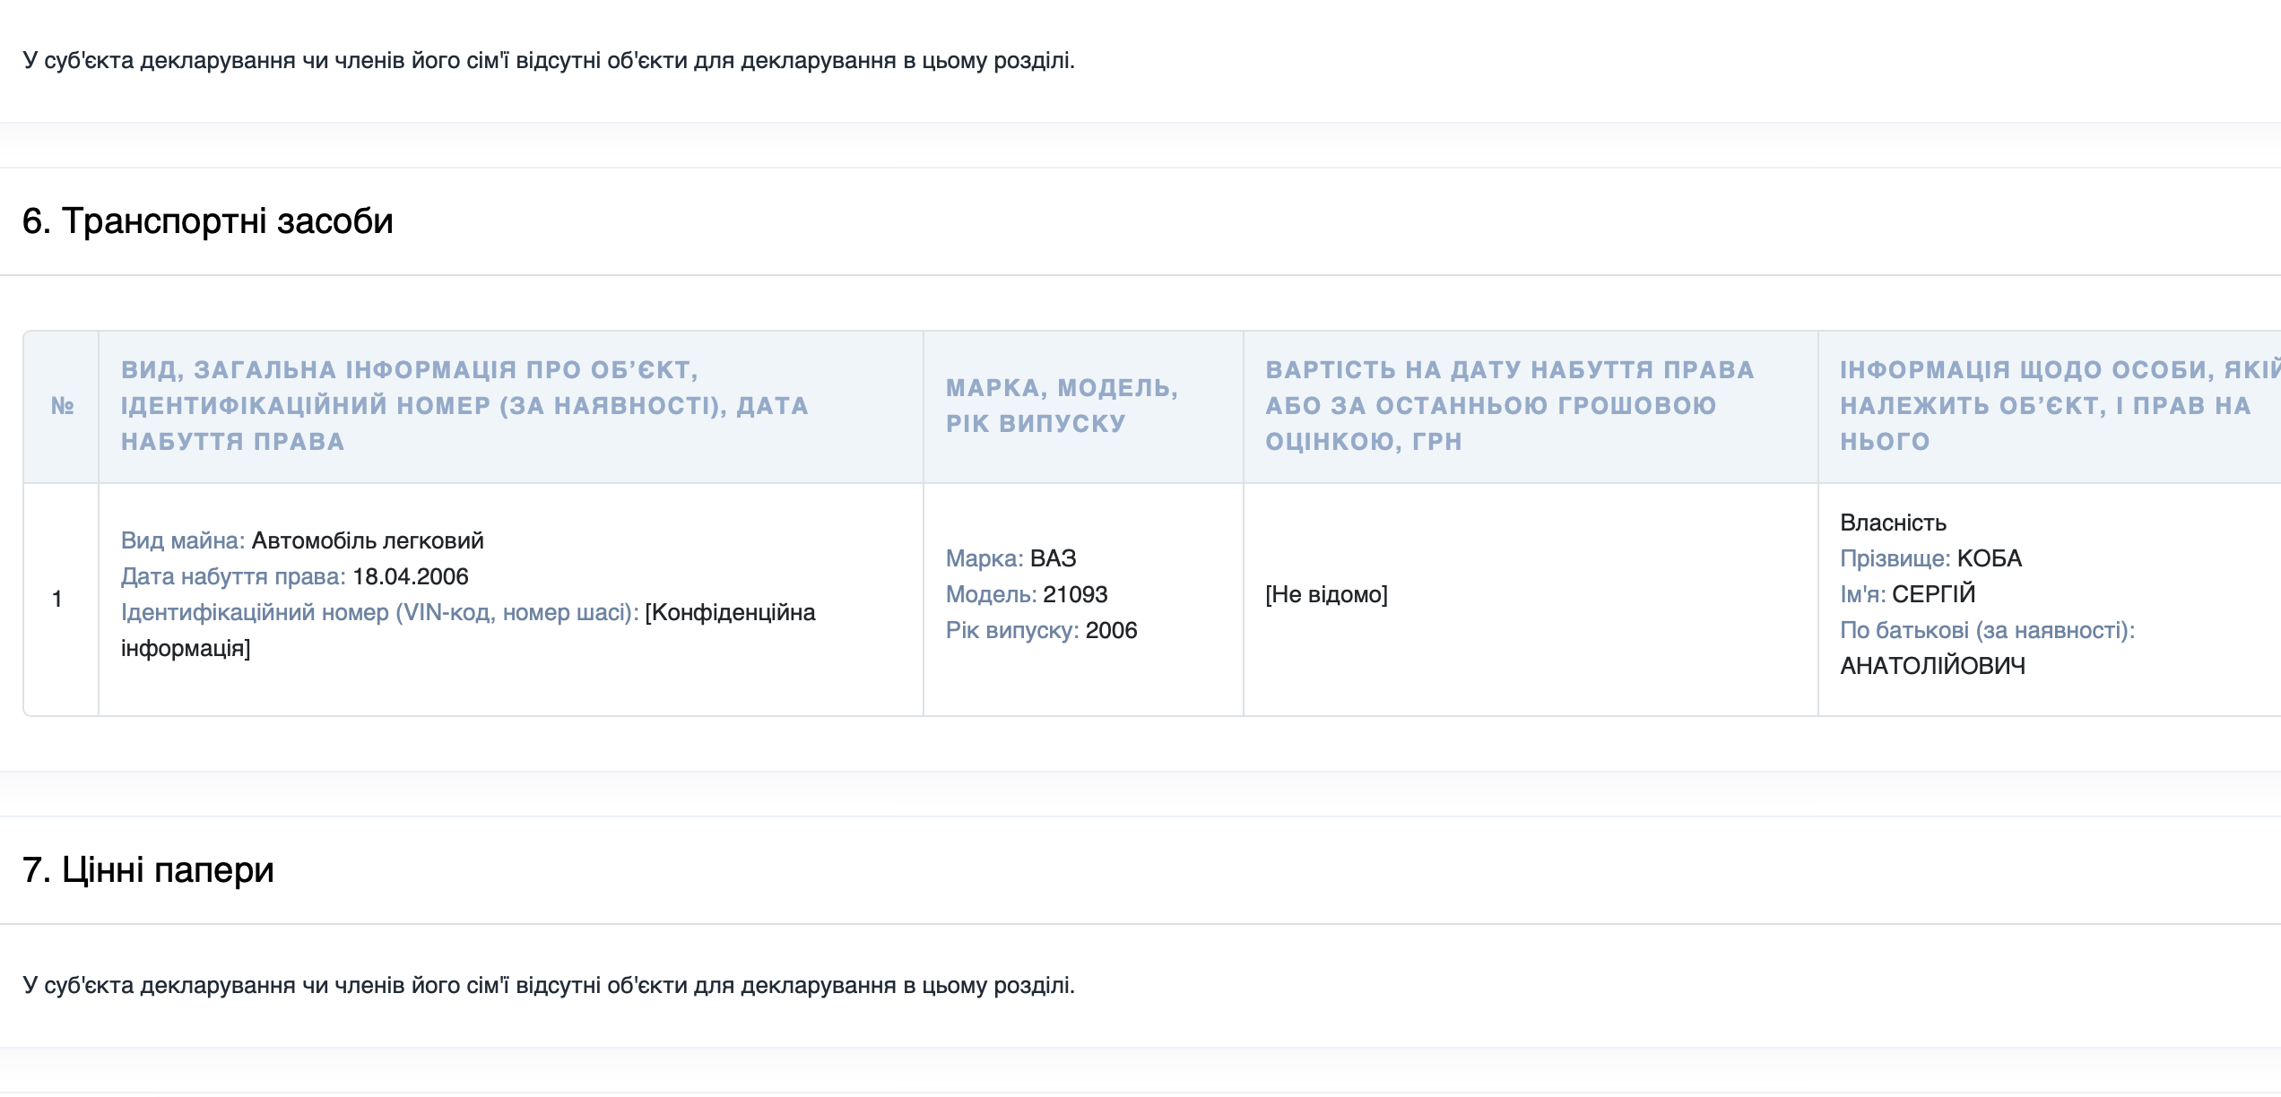Click the "[Не відомо]" value cell
Screen dimensions: 2281x1097
click(1326, 594)
